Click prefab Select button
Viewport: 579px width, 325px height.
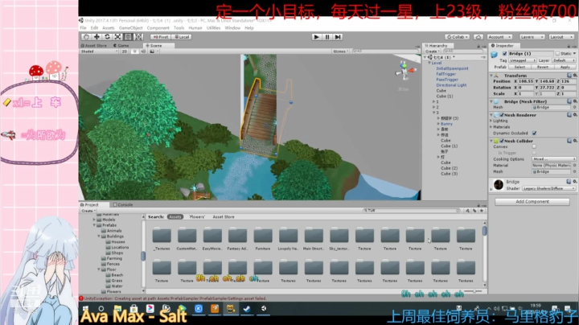pyautogui.click(x=519, y=67)
